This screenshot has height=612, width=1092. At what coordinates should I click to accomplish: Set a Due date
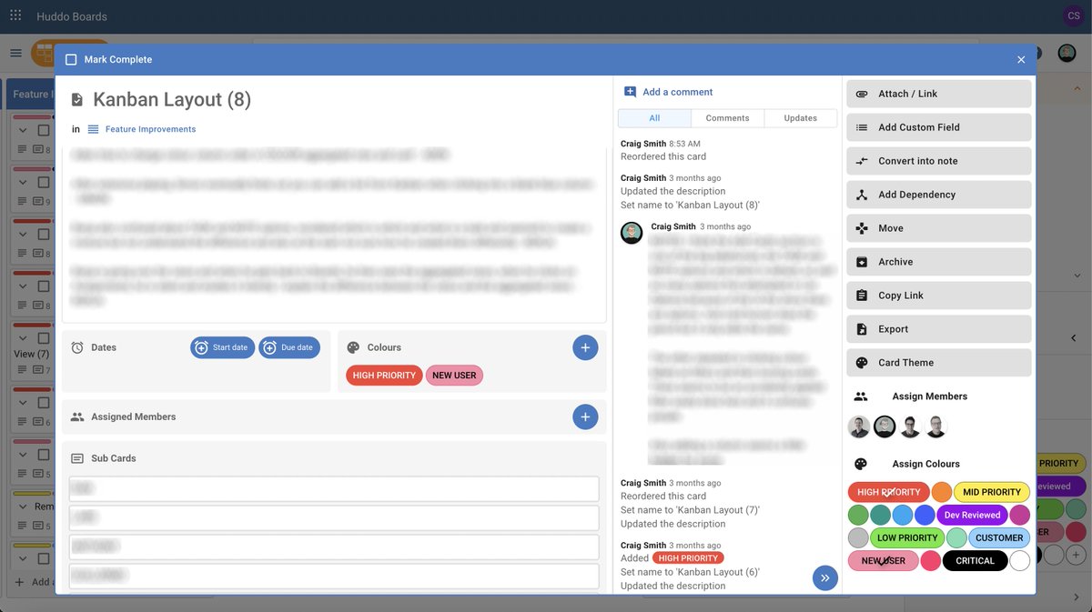tap(289, 347)
